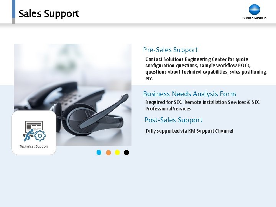Select the black dot below the photo
Viewport: 276px width, 207px height.
[127, 153]
